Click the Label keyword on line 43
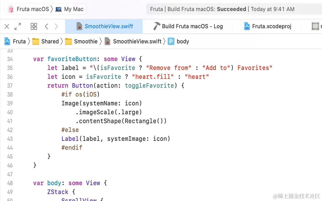This screenshot has height=201, width=322. click(70, 139)
